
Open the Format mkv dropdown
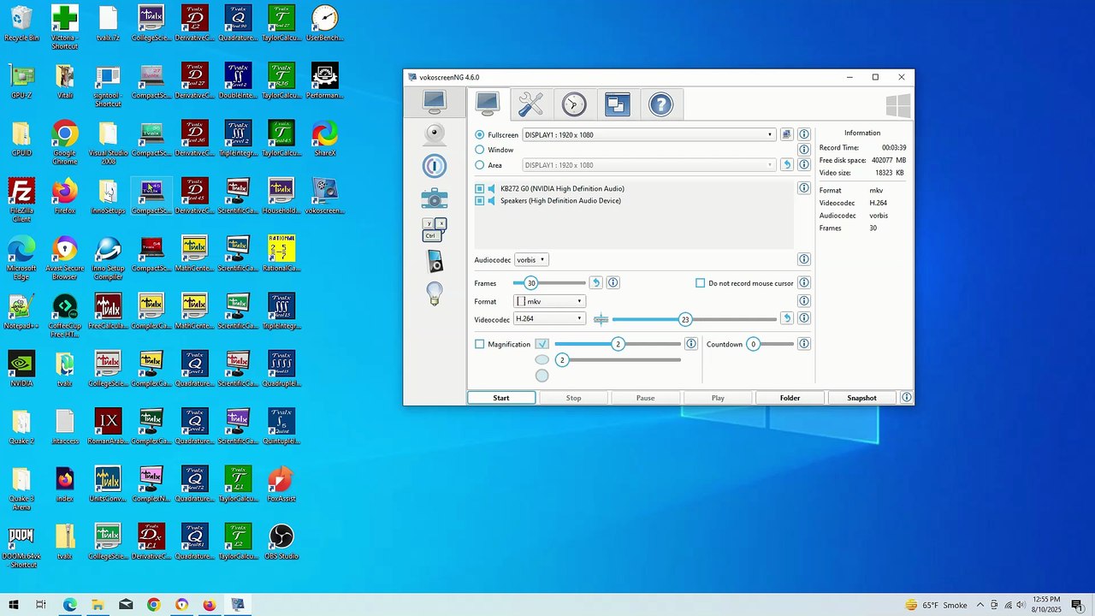tap(549, 301)
